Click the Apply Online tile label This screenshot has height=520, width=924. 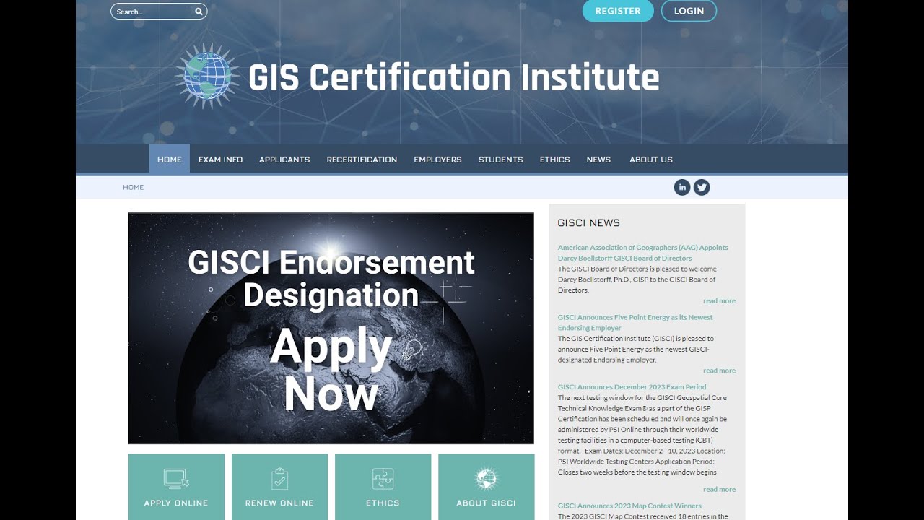pos(176,503)
